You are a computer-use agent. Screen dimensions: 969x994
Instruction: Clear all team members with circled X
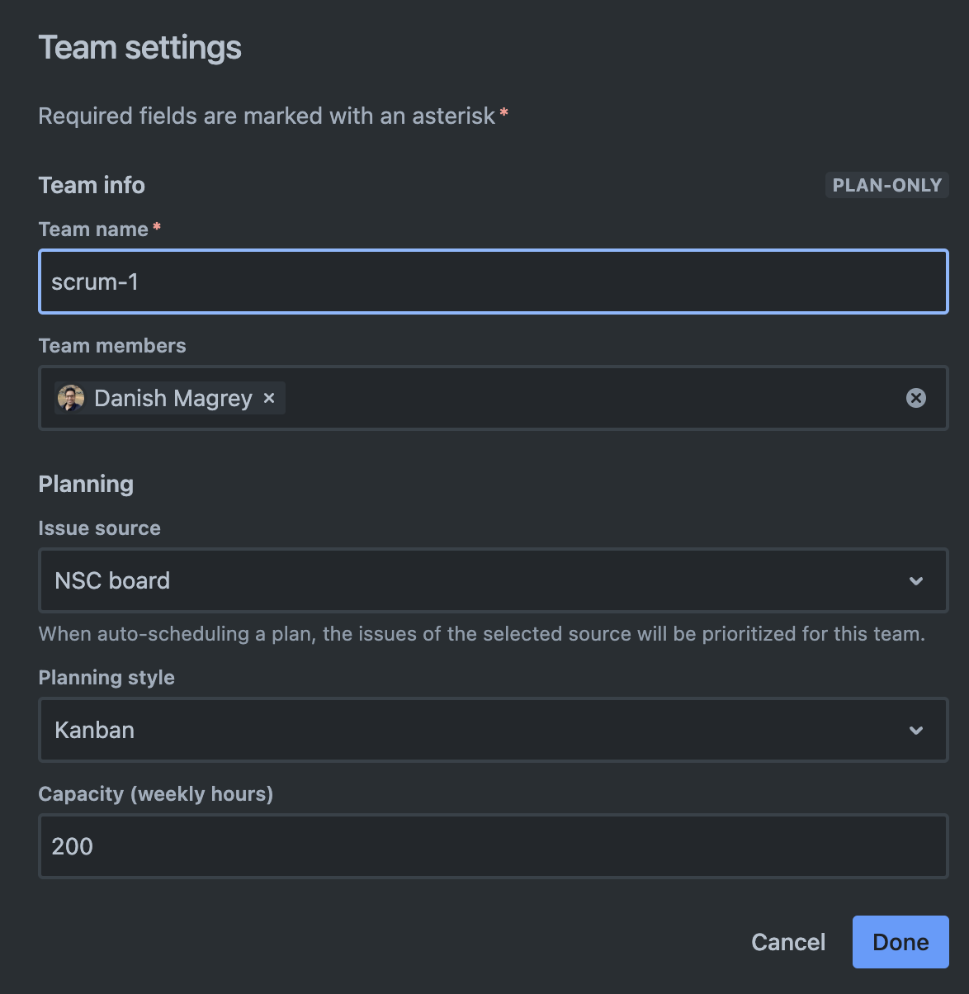point(915,398)
